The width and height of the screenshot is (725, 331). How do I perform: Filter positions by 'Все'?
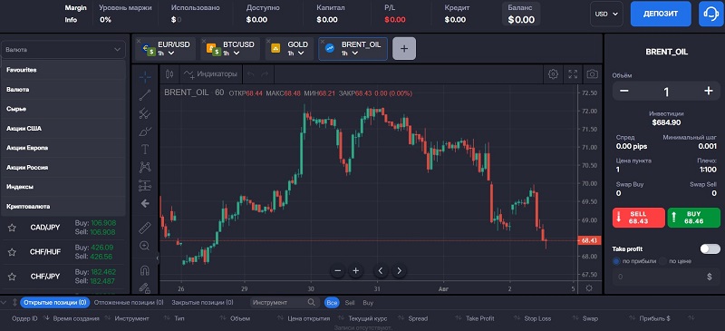(332, 303)
